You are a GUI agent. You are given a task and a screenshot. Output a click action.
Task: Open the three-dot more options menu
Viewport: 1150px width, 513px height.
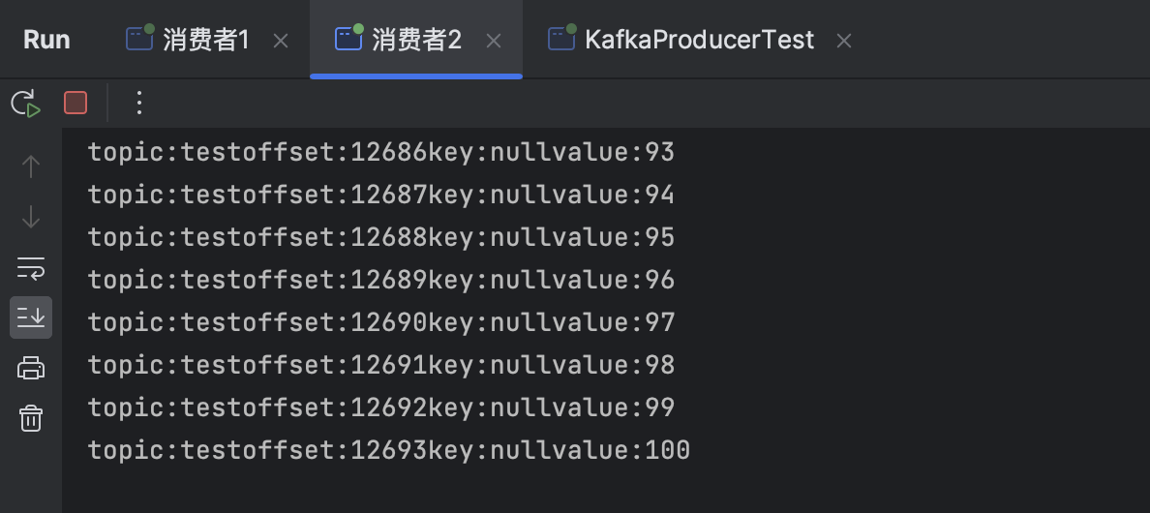[x=139, y=103]
